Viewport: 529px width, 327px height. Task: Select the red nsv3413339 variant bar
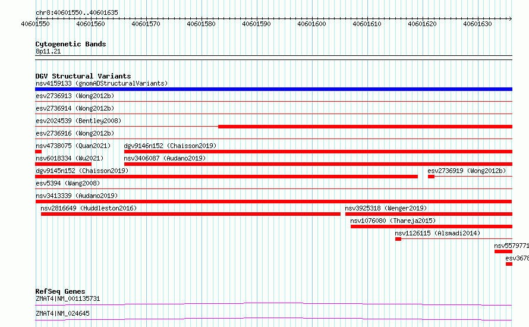coord(273,202)
